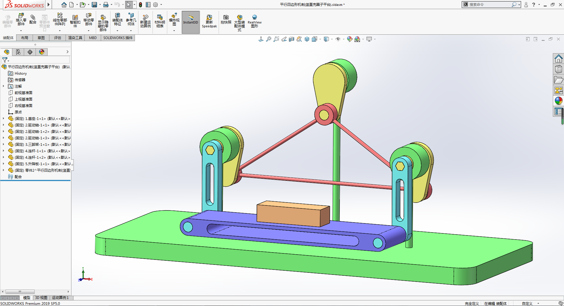Switch to the 评估 (Evaluate) tab

(x=58, y=38)
